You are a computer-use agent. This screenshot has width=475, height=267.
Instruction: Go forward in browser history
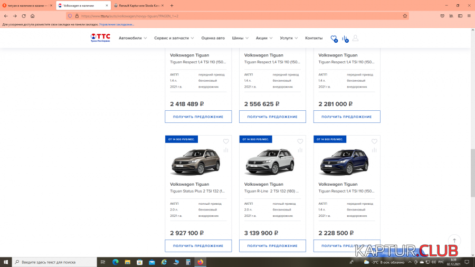click(x=15, y=16)
